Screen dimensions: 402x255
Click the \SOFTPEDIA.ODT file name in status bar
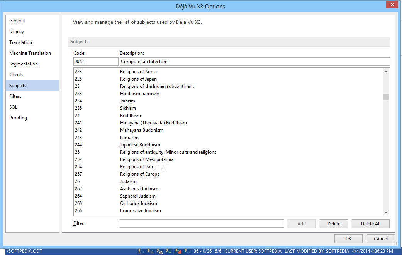(x=24, y=251)
